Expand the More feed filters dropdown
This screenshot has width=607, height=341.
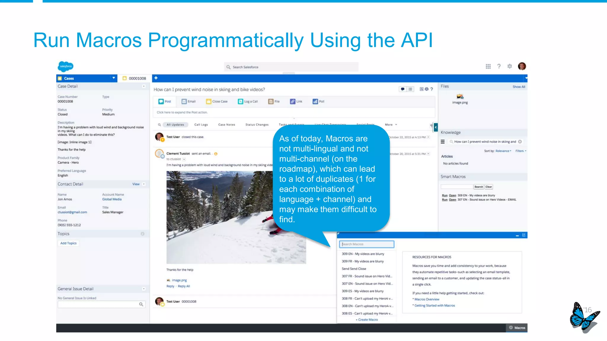391,125
